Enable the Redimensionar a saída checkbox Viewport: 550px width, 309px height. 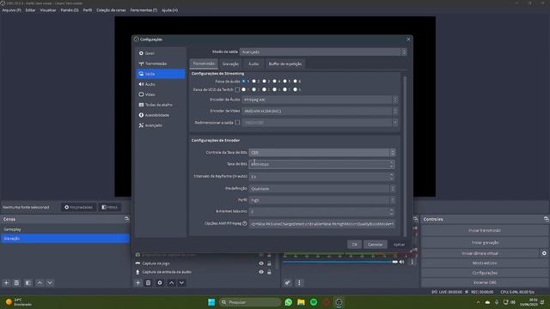tap(237, 123)
